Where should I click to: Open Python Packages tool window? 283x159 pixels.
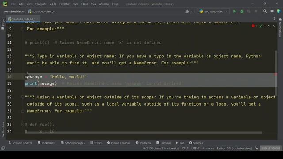click(73, 143)
